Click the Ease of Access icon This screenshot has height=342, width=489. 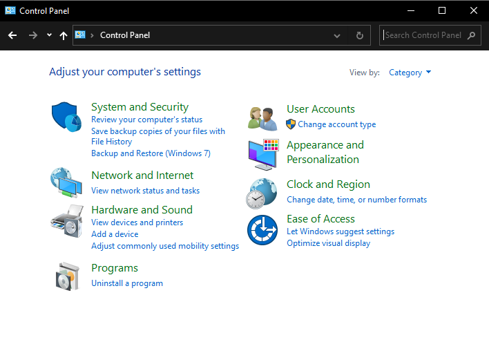click(x=262, y=229)
